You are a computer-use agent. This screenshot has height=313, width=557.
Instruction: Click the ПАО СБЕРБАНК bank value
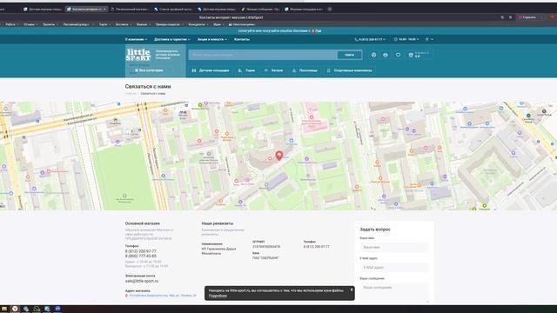click(265, 258)
